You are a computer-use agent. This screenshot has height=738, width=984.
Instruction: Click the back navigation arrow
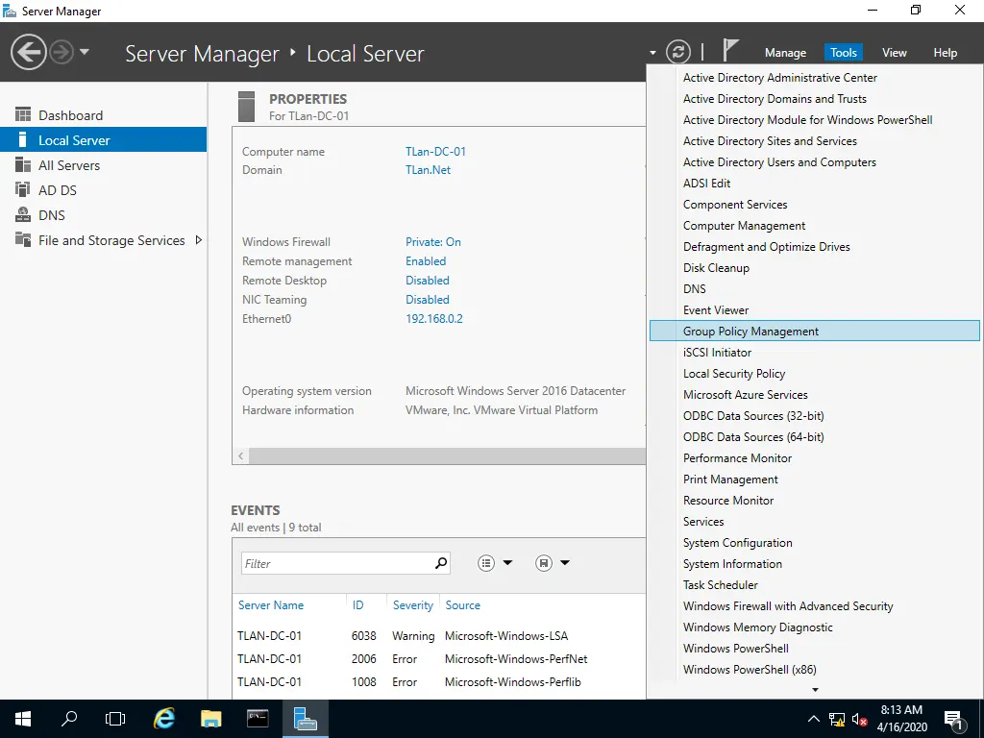[28, 52]
